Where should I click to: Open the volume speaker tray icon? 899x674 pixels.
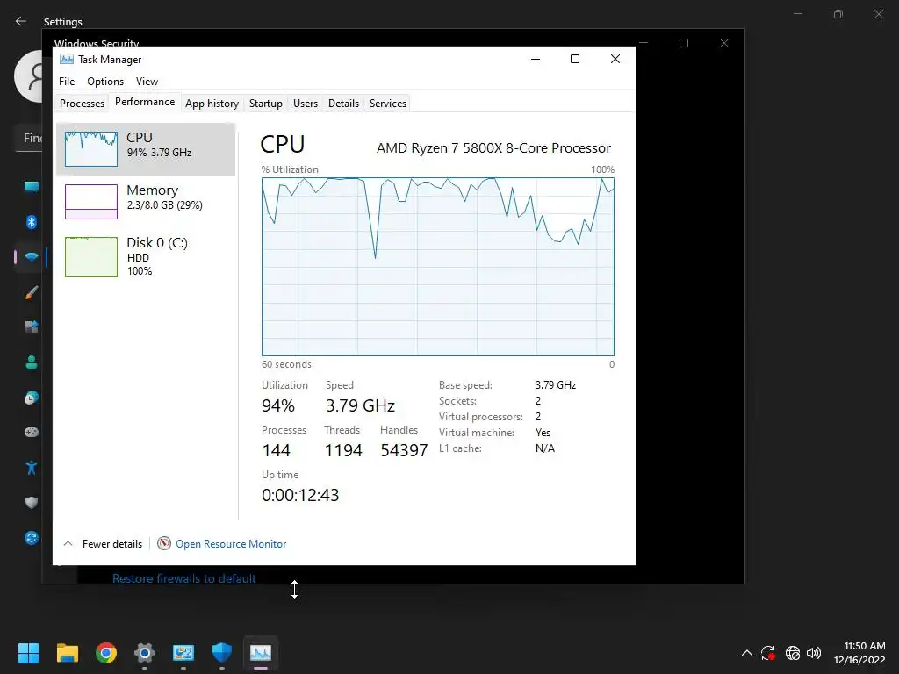814,653
